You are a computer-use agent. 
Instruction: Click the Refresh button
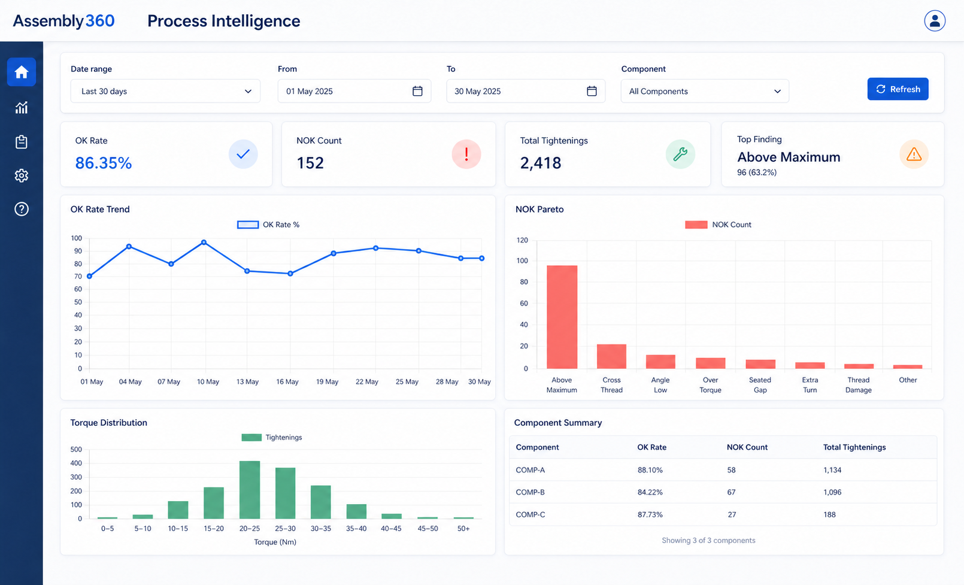click(898, 89)
